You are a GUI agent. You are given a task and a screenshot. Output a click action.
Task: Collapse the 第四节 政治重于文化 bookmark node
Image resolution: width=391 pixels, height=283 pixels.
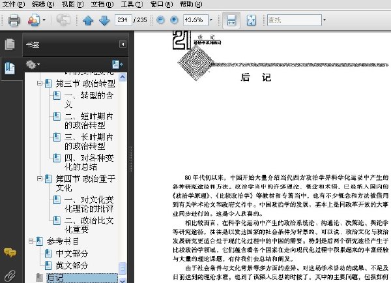click(x=40, y=179)
